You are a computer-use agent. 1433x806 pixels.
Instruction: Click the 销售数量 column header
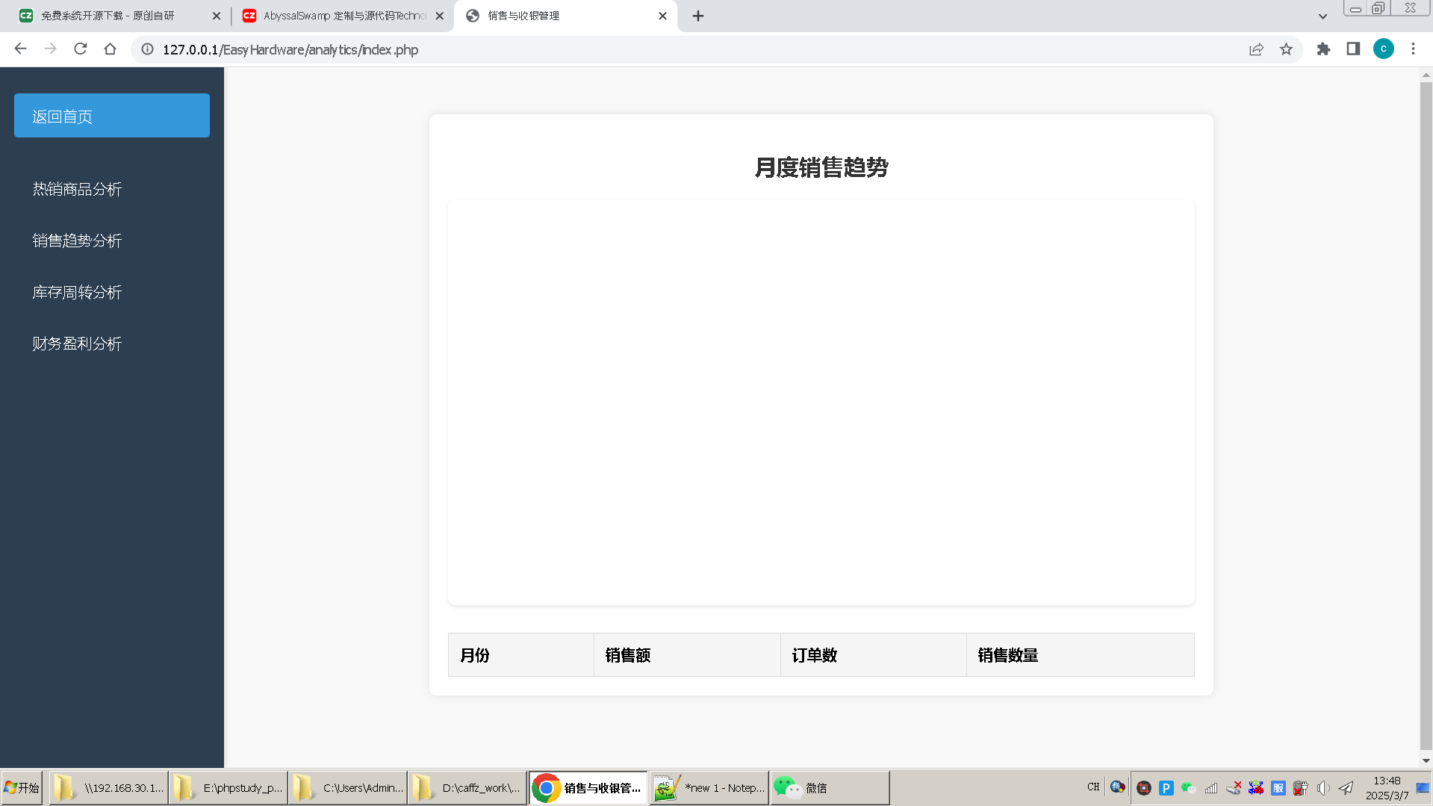(x=1081, y=655)
